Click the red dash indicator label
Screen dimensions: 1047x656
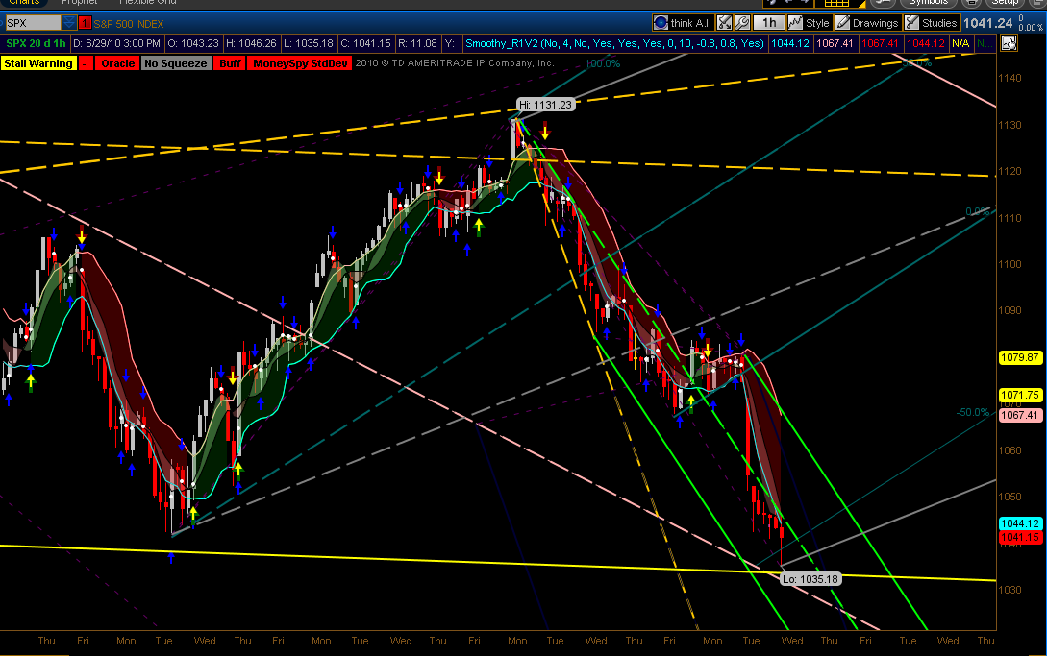click(x=86, y=63)
